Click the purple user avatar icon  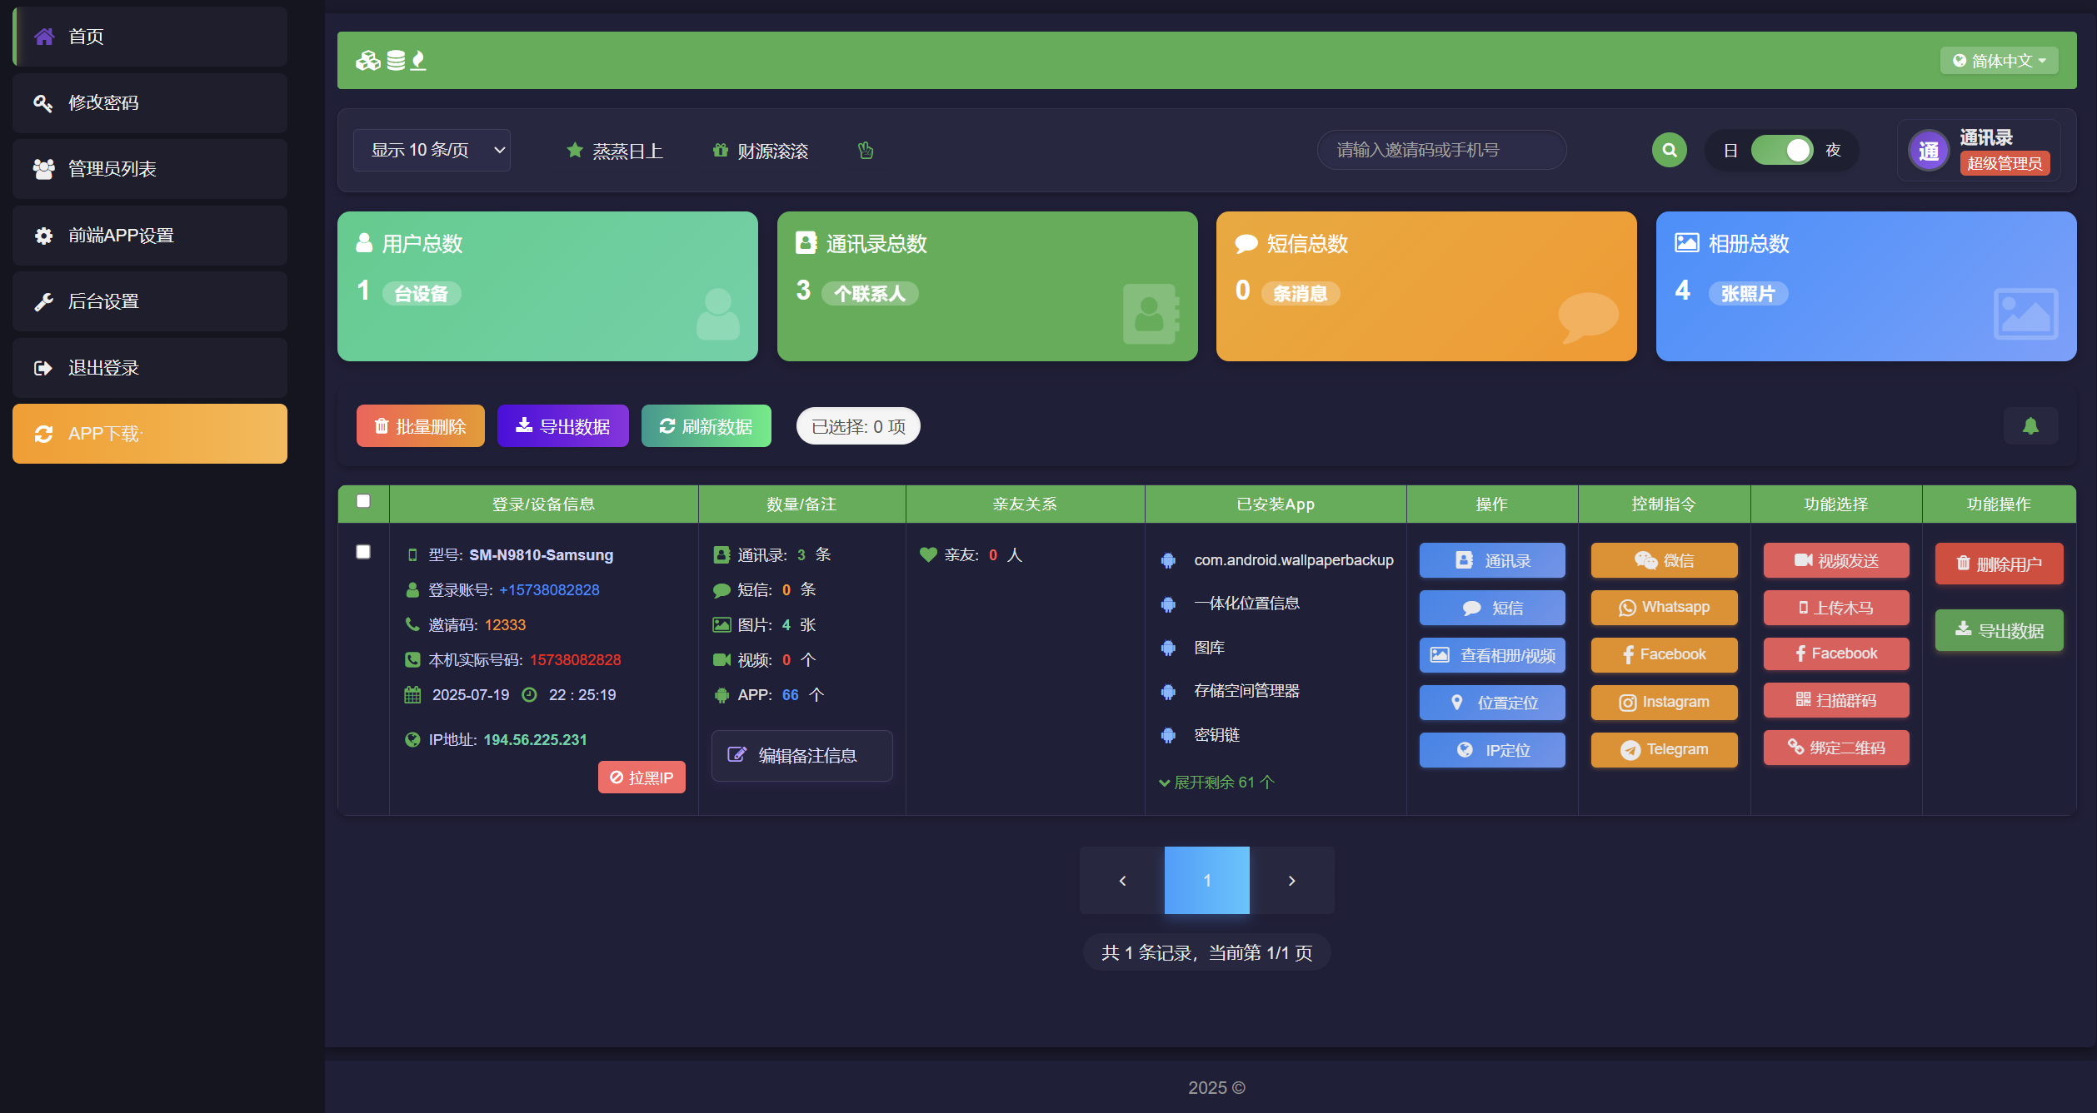click(1929, 151)
